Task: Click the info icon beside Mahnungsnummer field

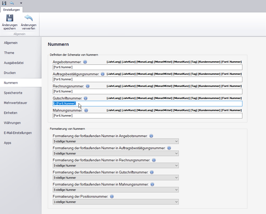Action: 86,111
